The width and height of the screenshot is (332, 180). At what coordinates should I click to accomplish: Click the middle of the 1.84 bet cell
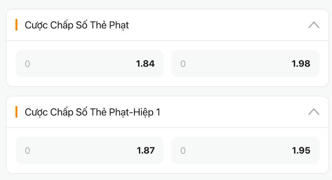(x=90, y=64)
